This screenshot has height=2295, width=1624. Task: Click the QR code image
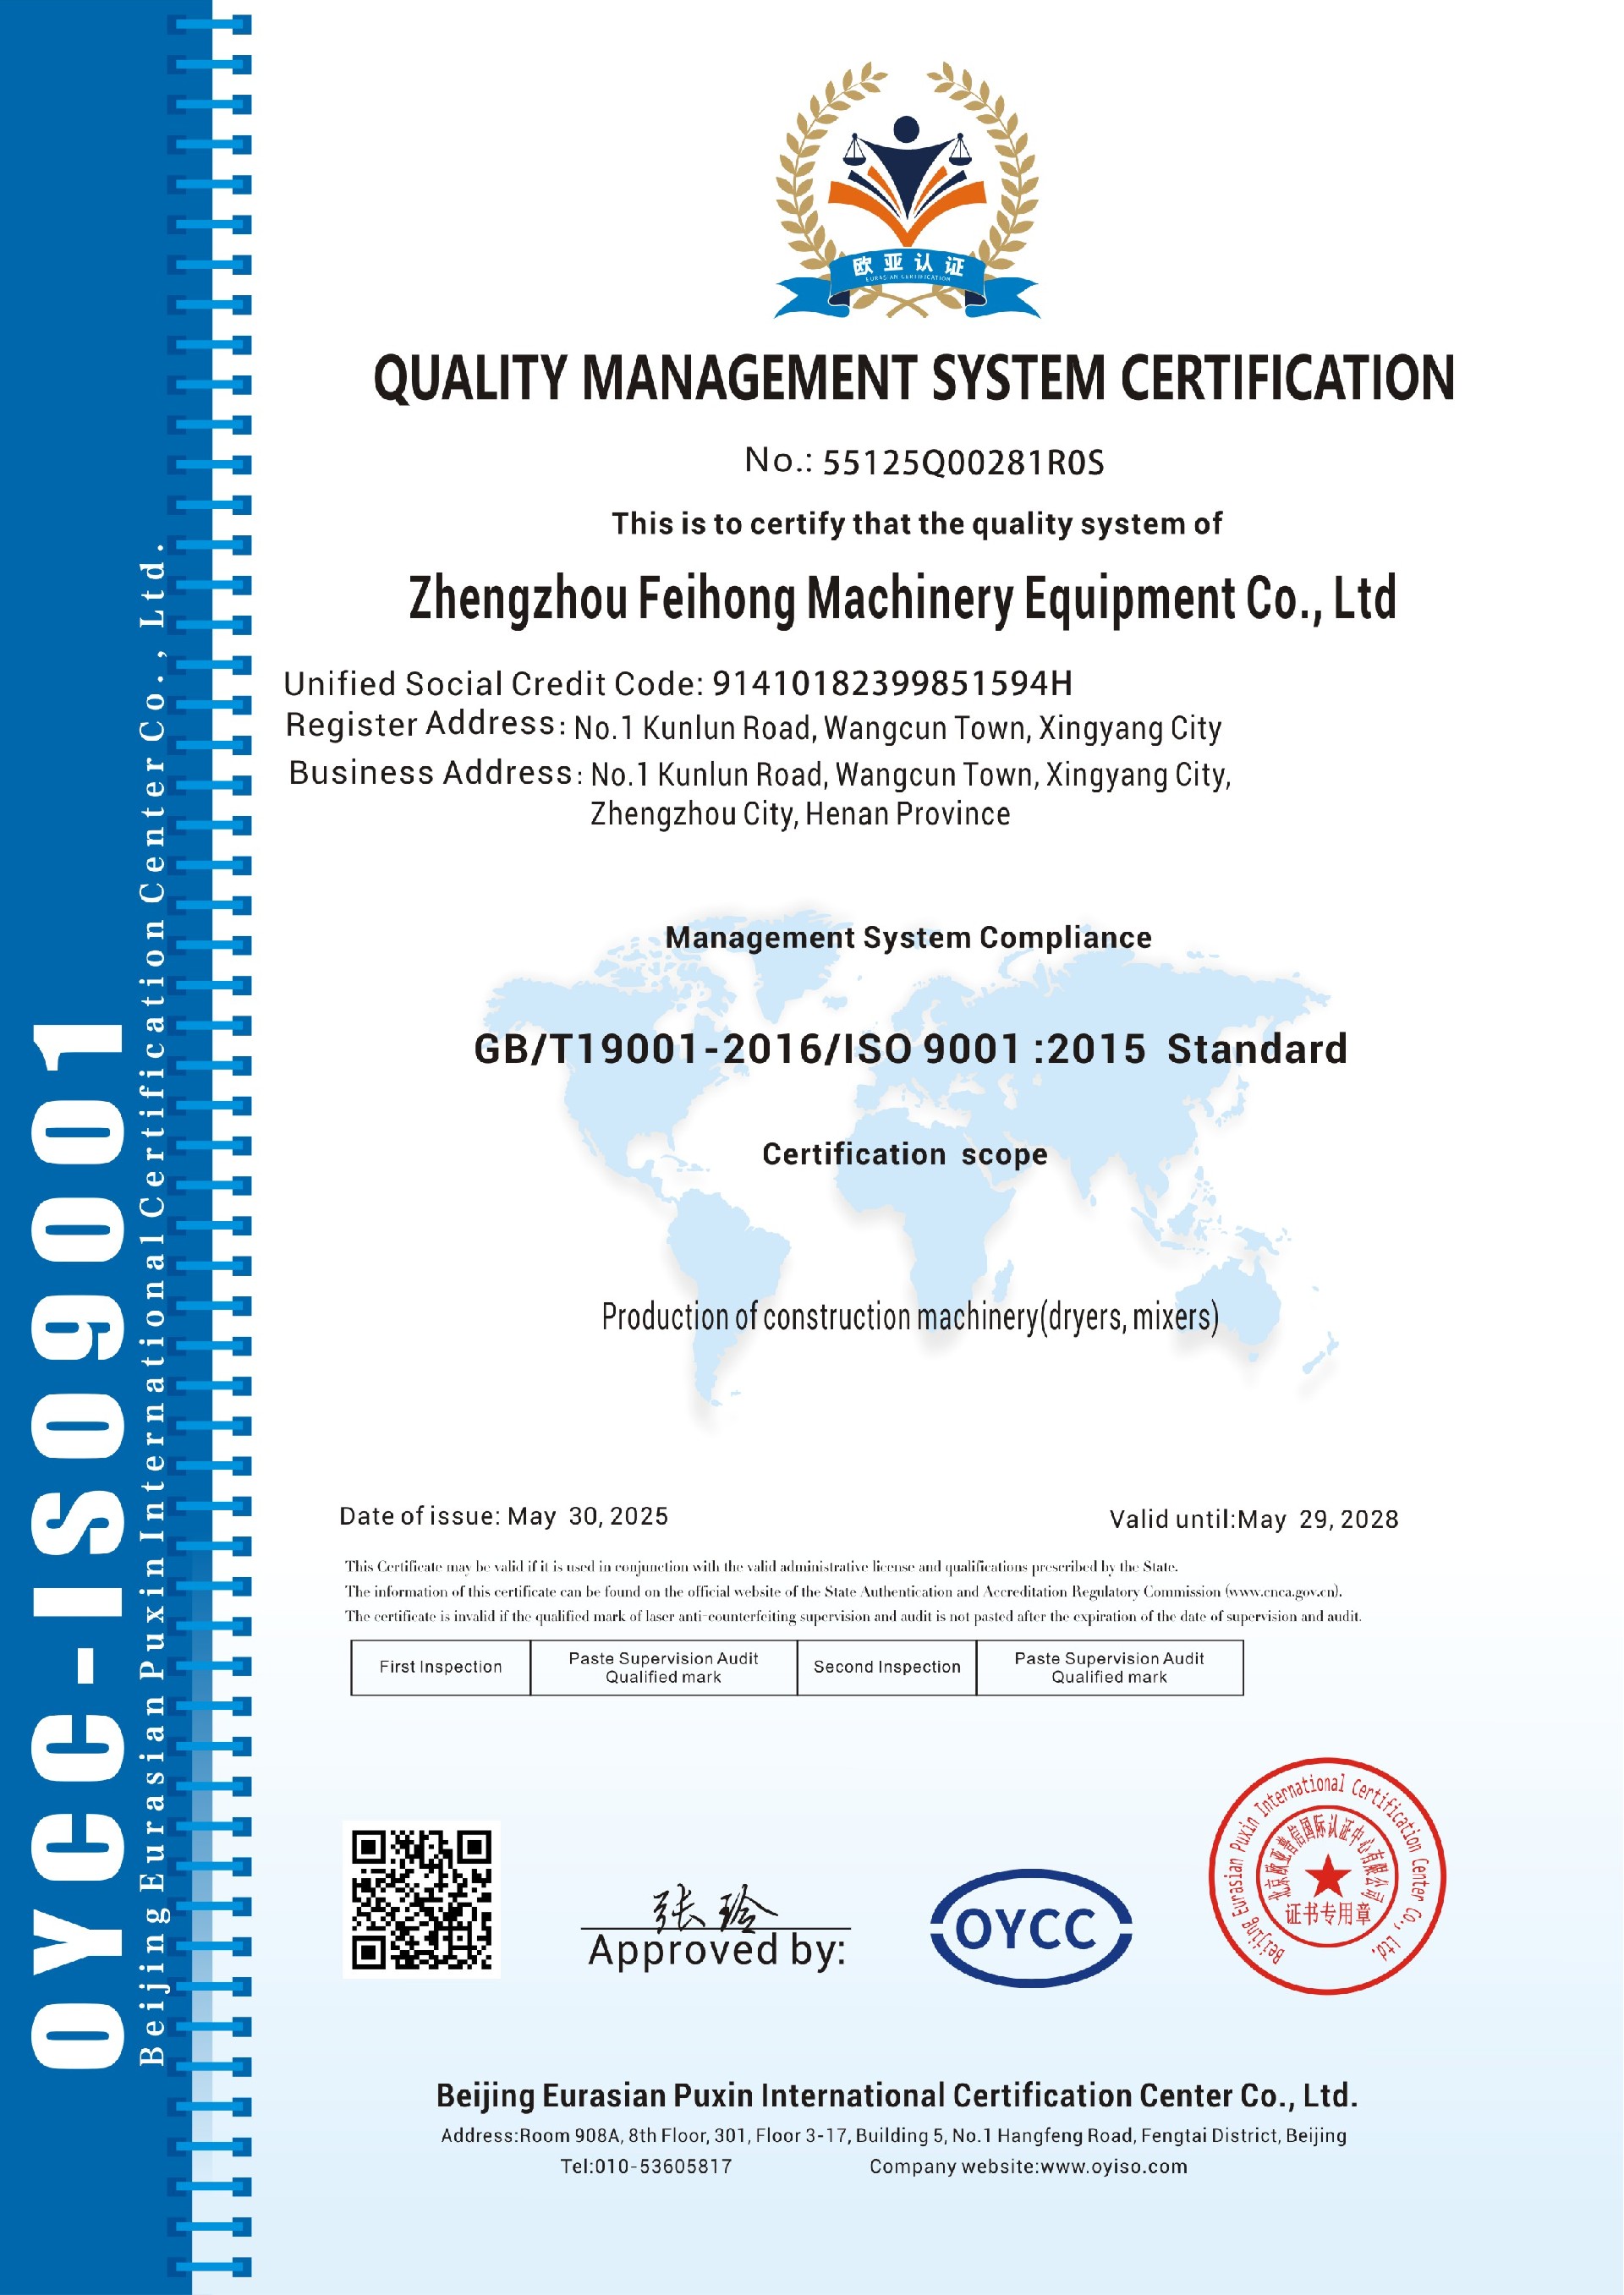pos(421,1899)
